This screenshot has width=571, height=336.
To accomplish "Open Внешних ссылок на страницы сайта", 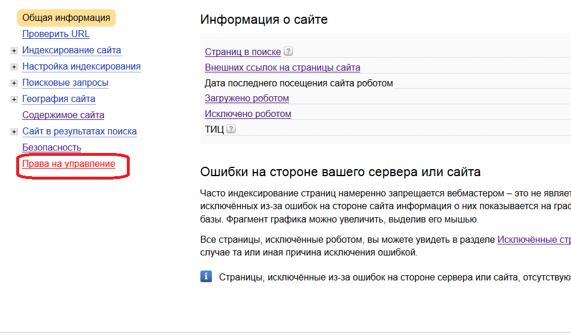I will coord(283,68).
